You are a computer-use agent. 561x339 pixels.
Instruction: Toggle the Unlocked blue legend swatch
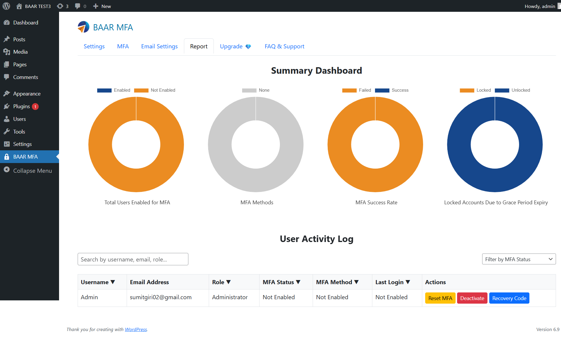502,90
